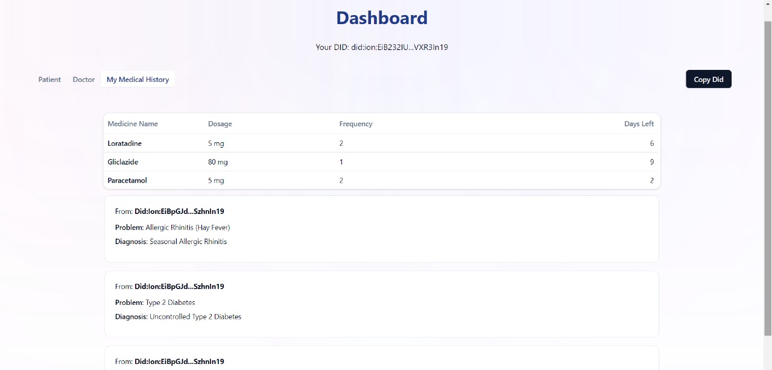Select the My Medical History tab

138,79
